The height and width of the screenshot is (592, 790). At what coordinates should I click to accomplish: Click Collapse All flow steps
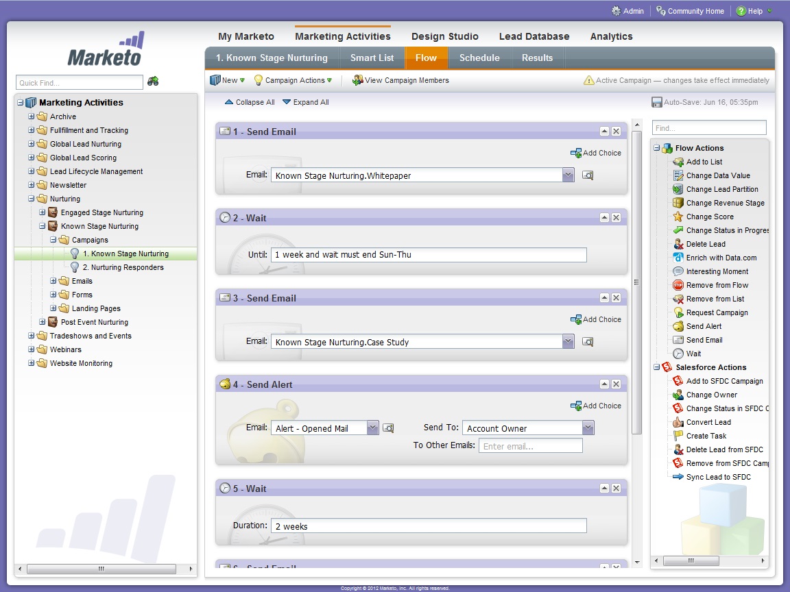click(250, 102)
